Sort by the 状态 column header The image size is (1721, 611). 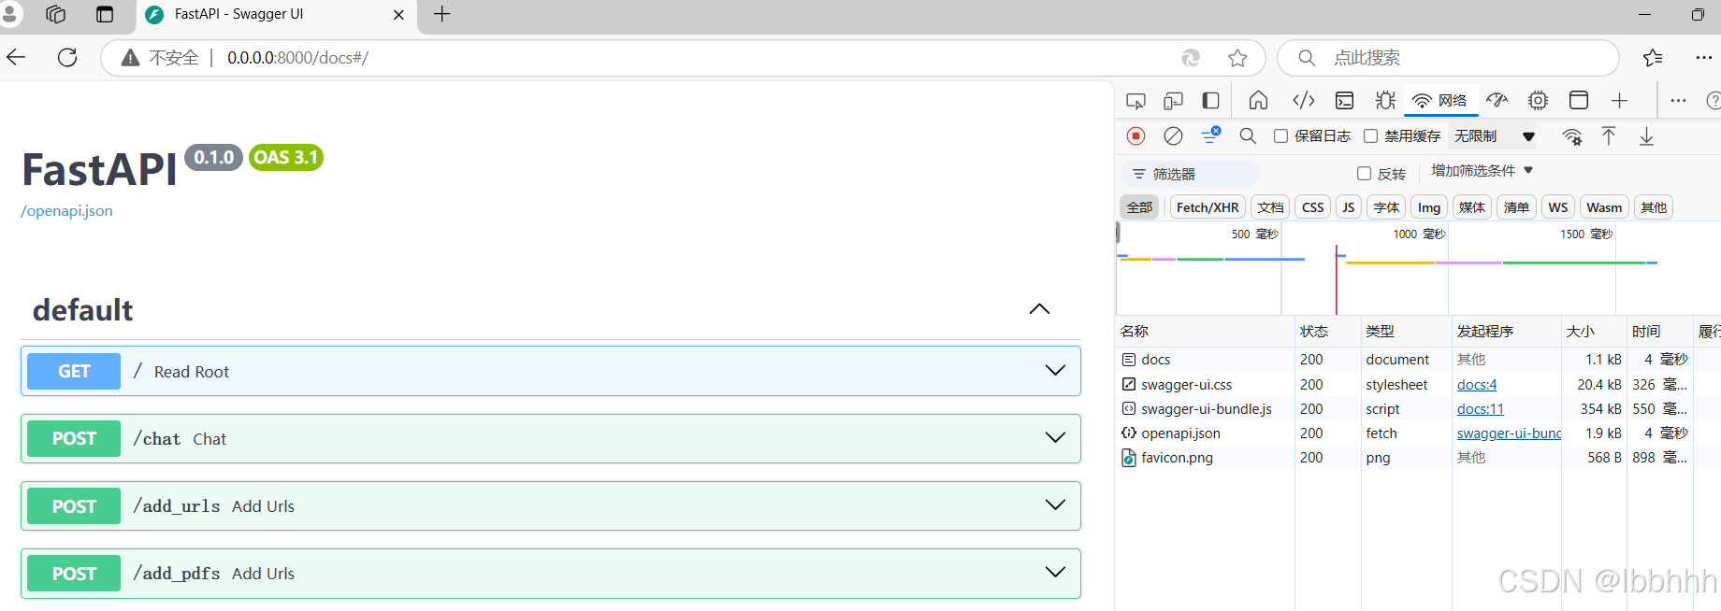[x=1328, y=331]
